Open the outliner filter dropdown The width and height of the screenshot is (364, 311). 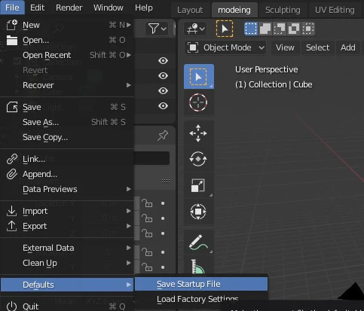[x=157, y=29]
